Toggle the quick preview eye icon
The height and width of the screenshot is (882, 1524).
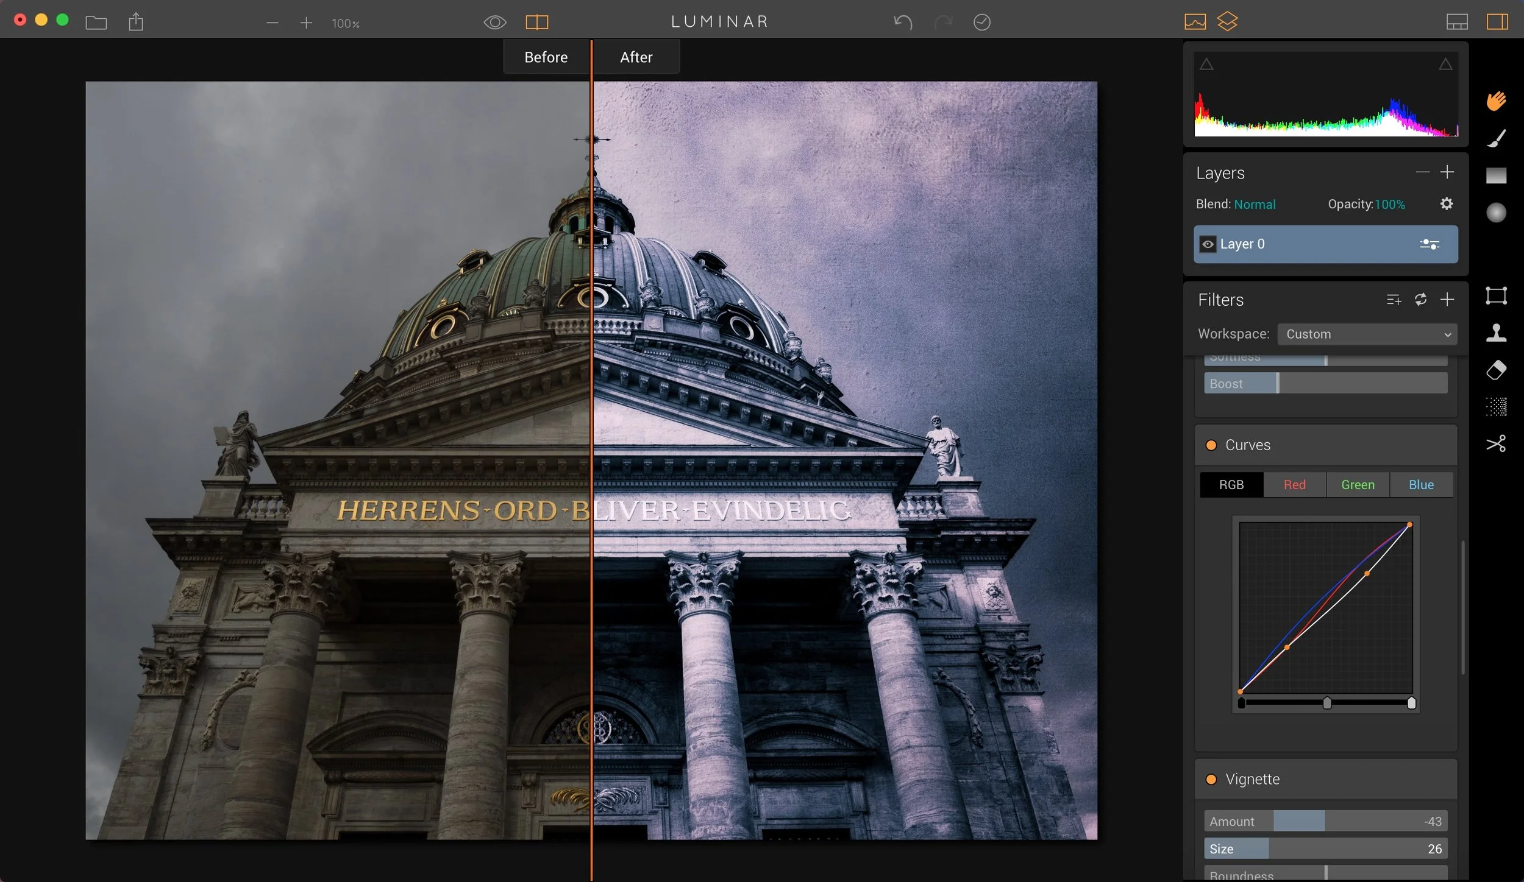[x=494, y=23]
